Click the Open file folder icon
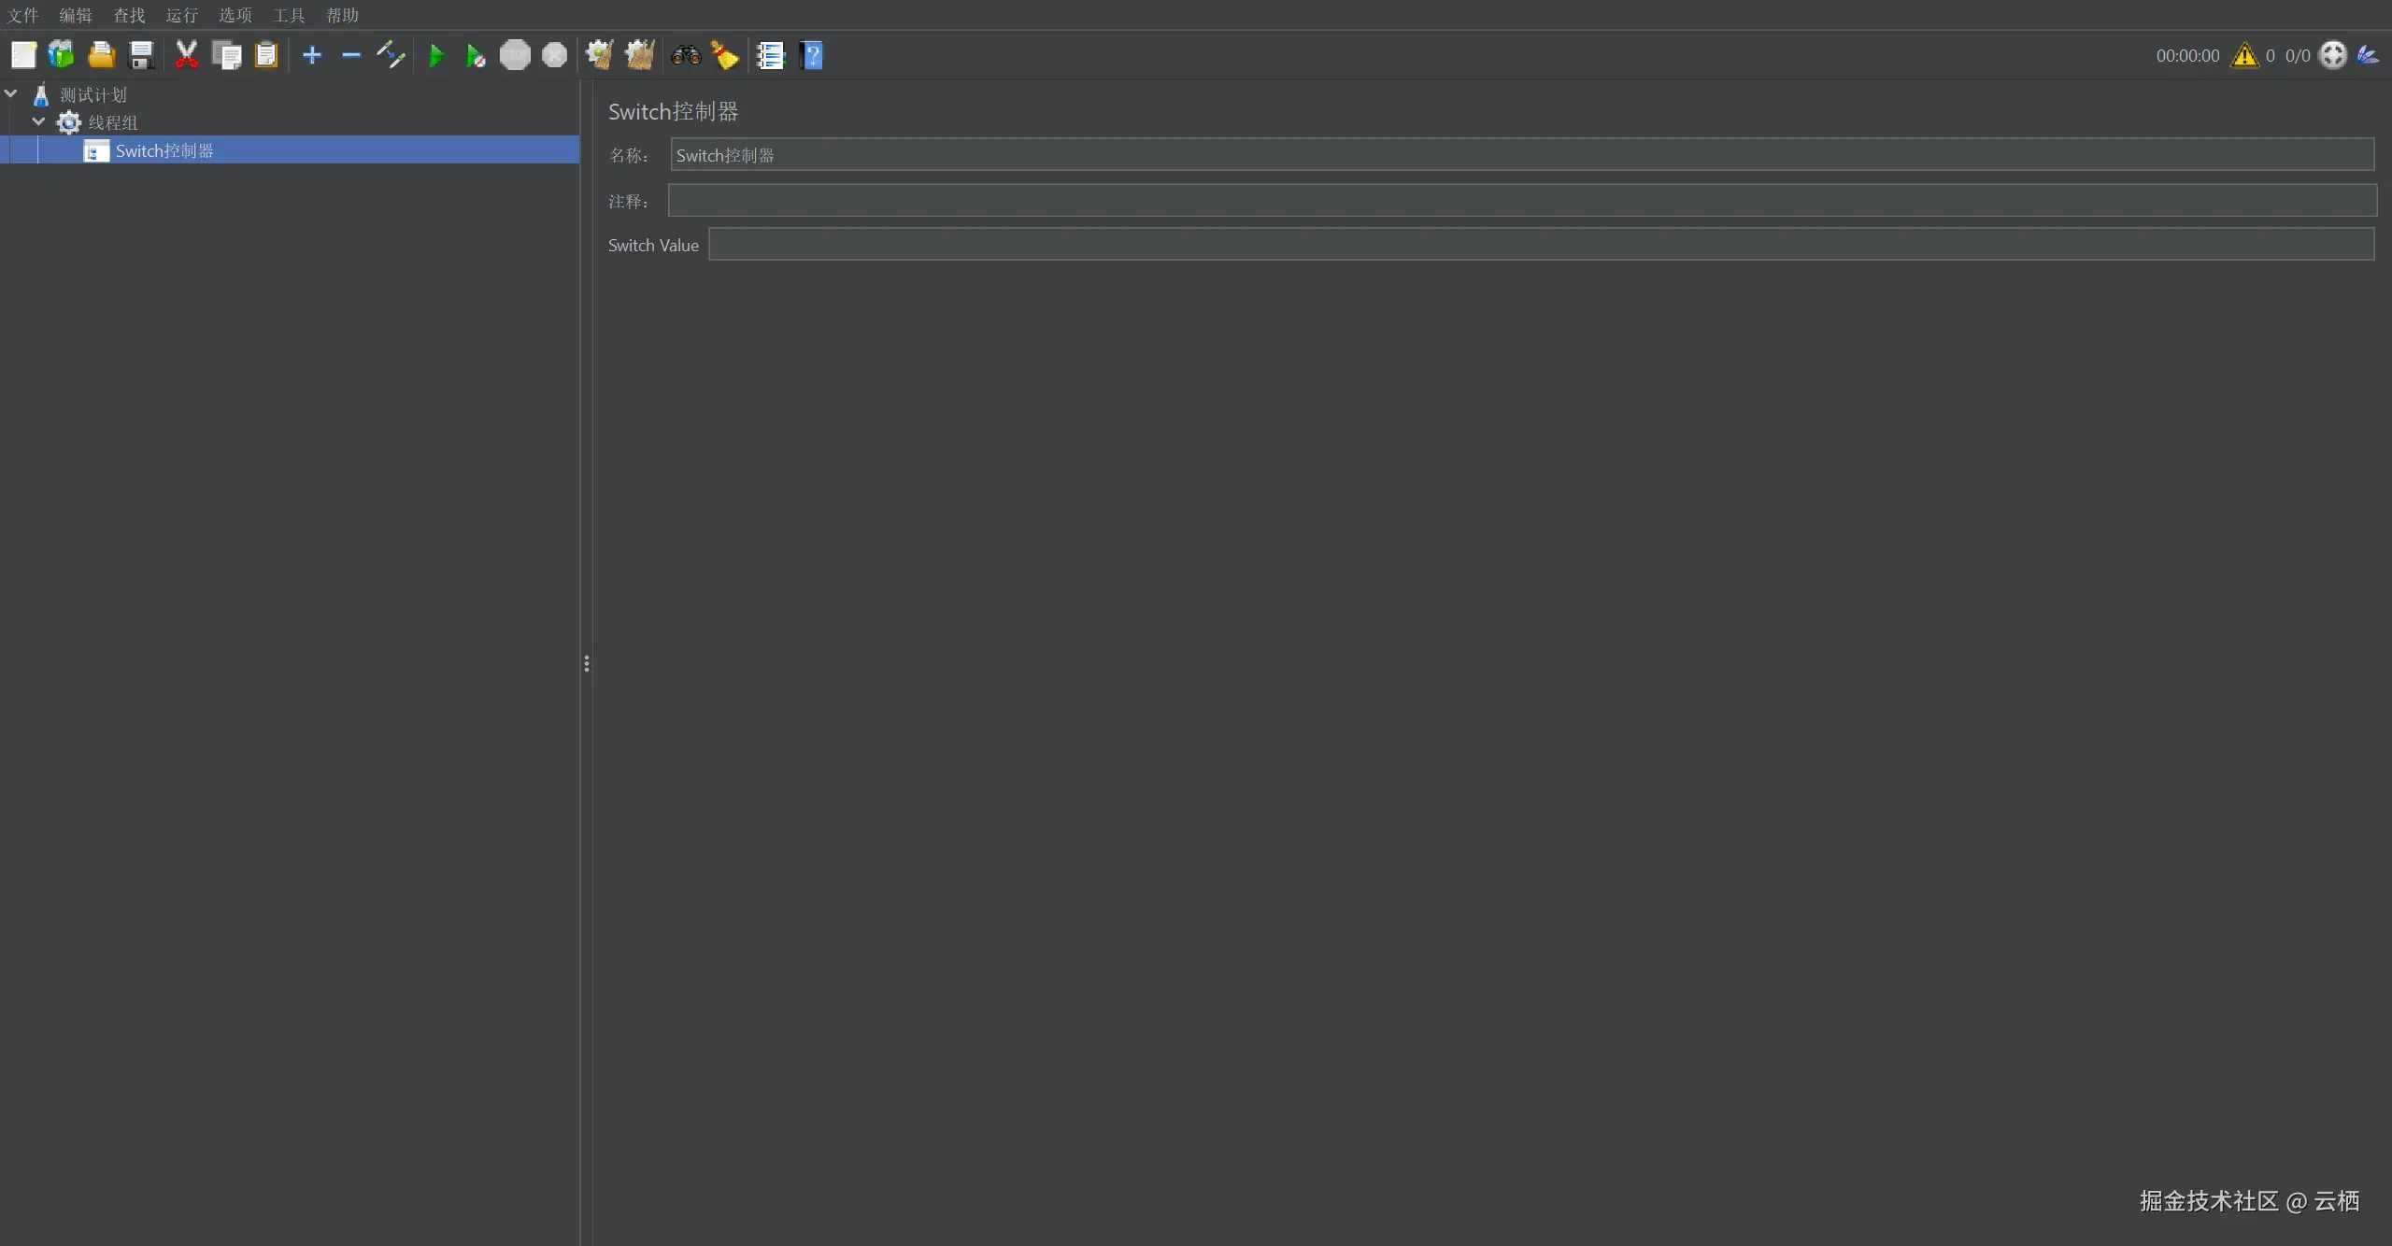 tap(101, 55)
